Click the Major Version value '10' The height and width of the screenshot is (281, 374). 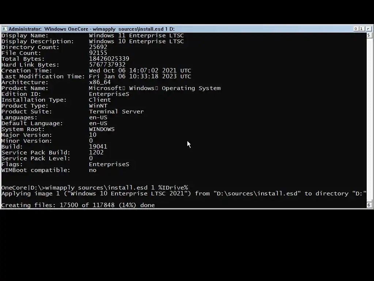[x=92, y=135]
